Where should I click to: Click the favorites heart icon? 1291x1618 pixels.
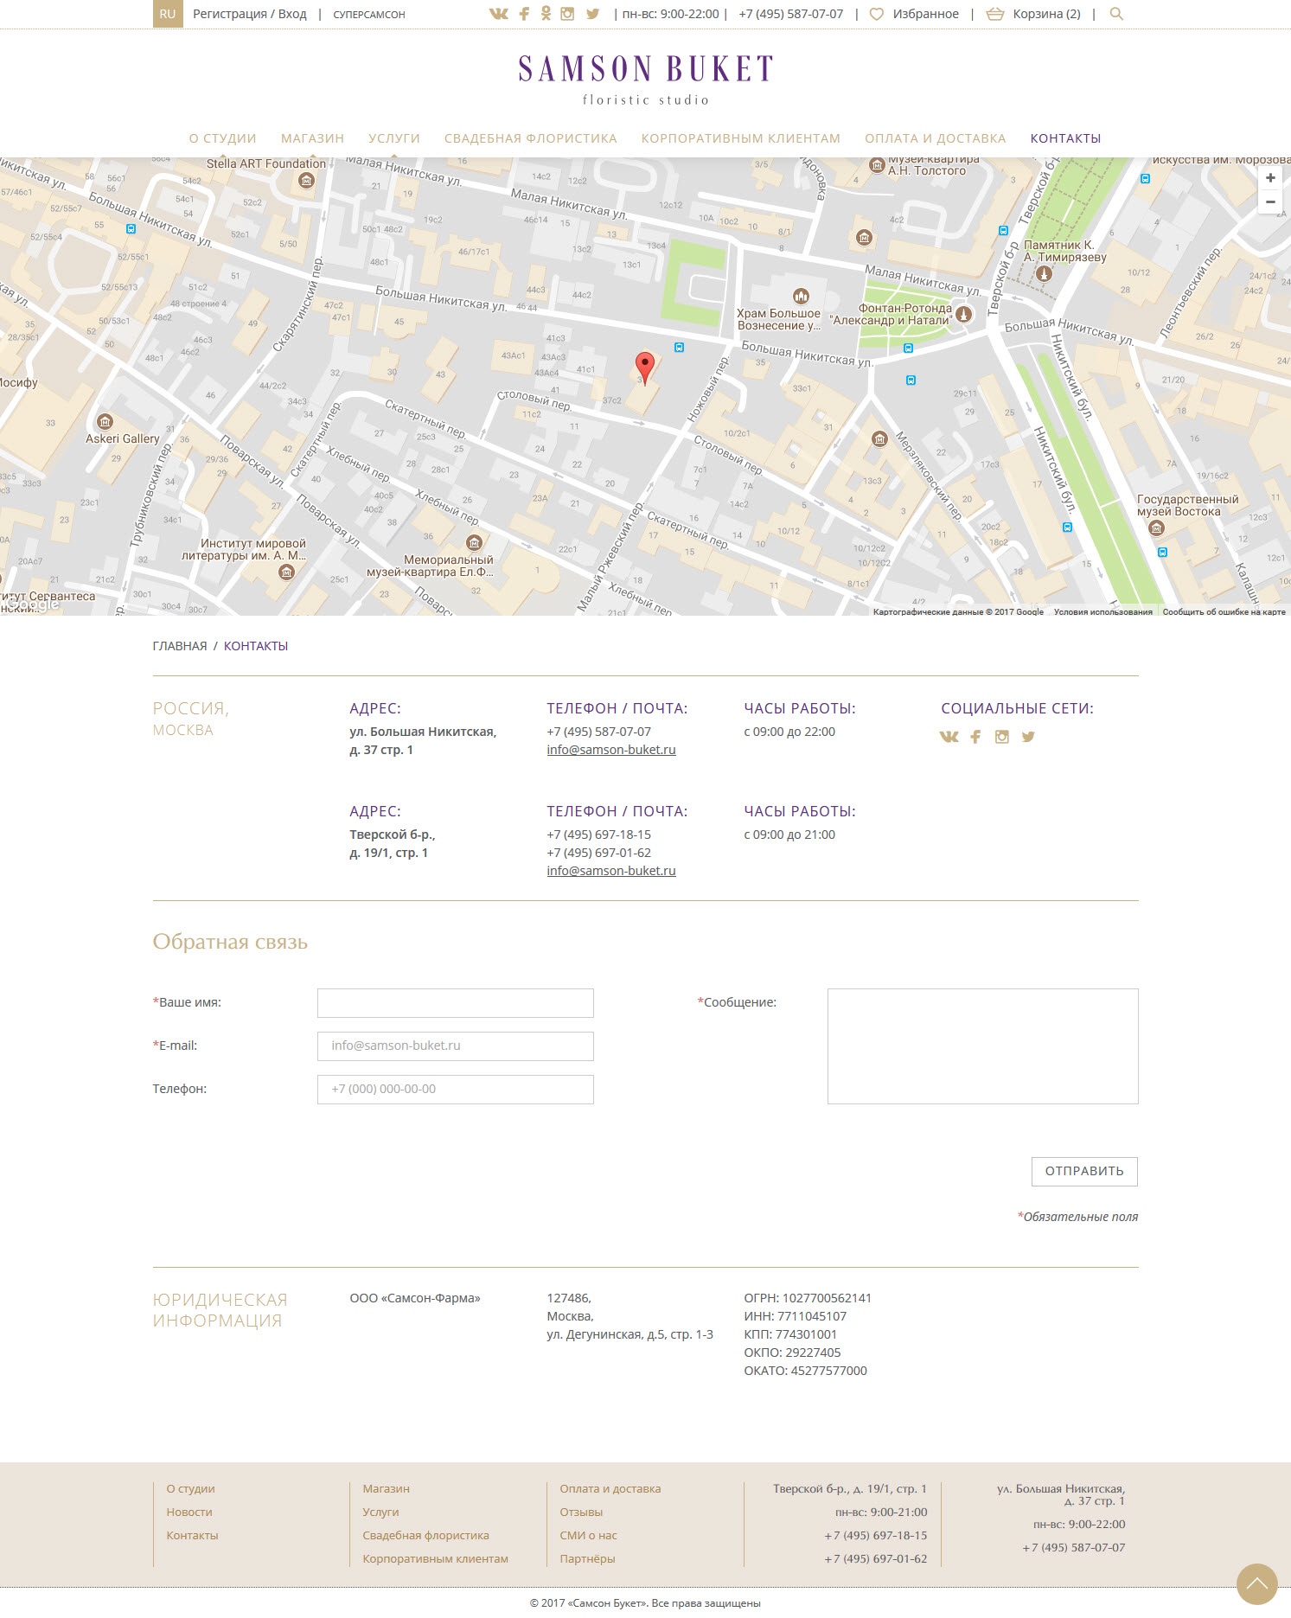(876, 14)
